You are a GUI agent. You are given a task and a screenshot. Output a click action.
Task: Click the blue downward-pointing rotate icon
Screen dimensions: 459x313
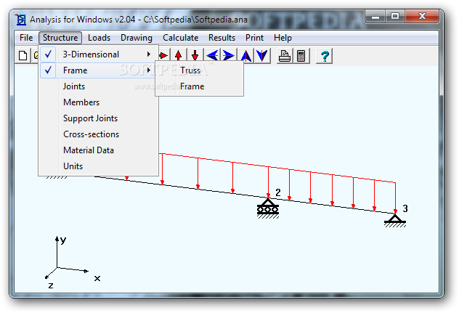pyautogui.click(x=262, y=55)
